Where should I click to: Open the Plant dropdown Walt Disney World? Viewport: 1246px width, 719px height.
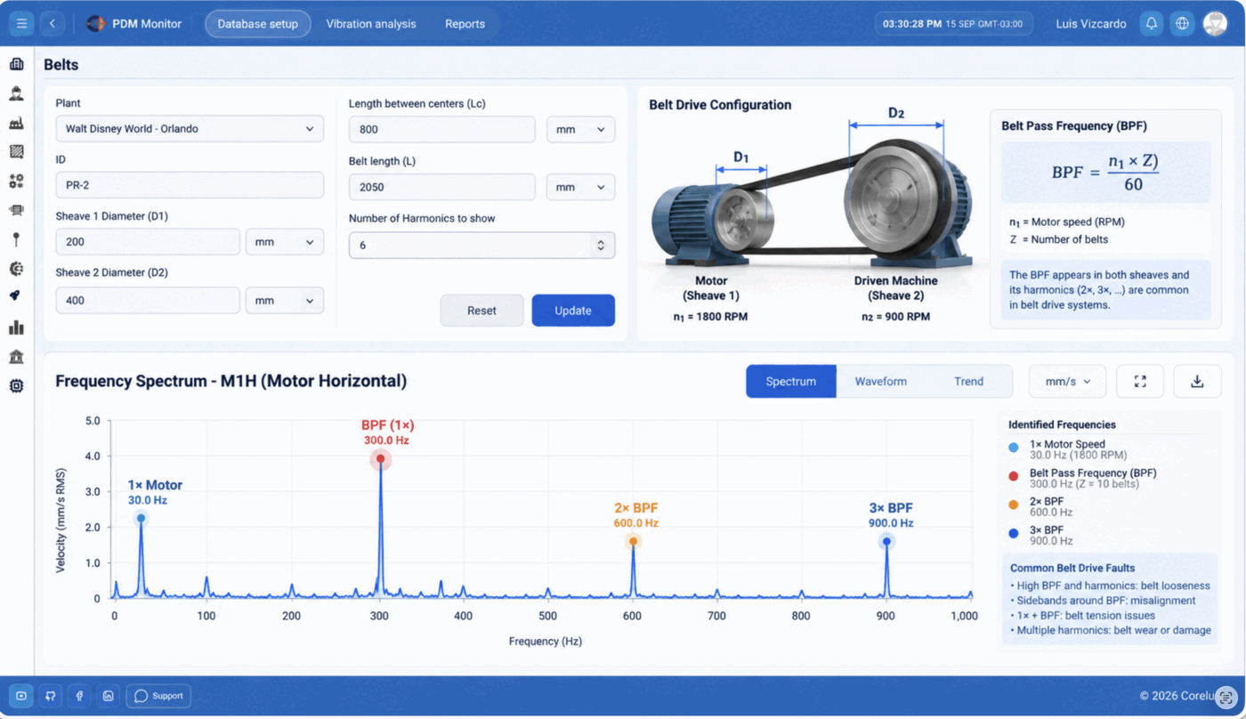coord(190,128)
